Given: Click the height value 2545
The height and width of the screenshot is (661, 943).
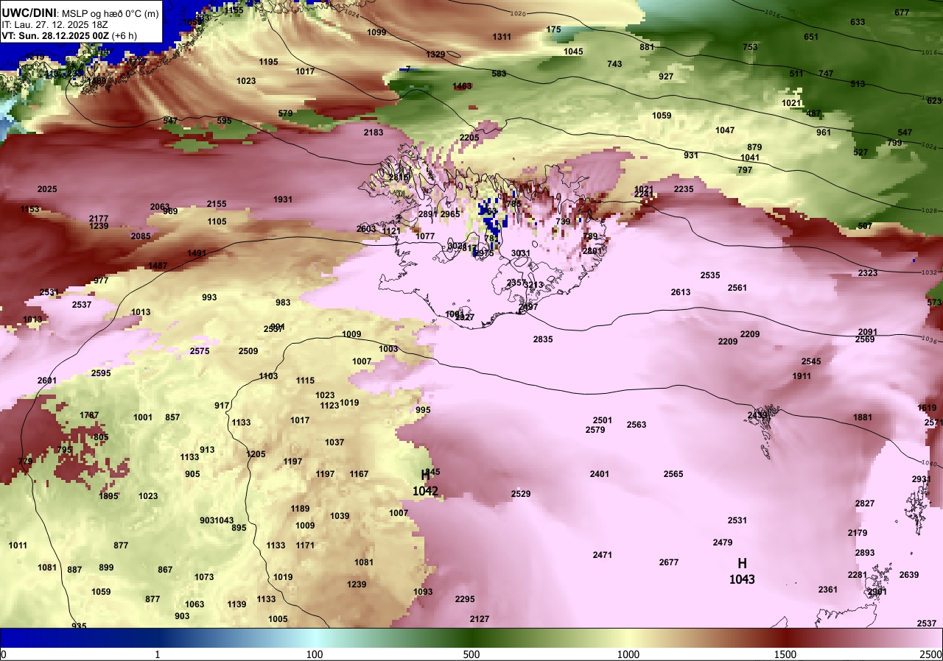Looking at the screenshot, I should [811, 361].
